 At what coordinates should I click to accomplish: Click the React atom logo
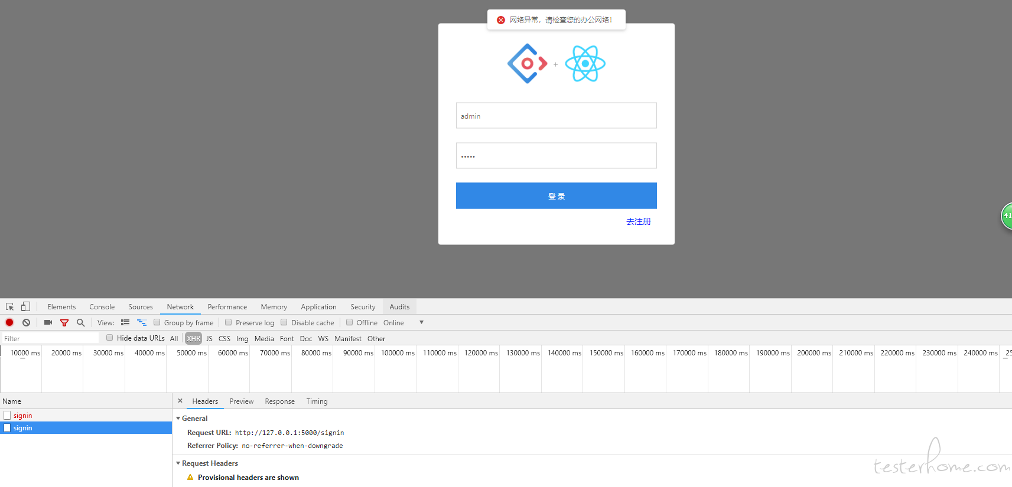[585, 63]
